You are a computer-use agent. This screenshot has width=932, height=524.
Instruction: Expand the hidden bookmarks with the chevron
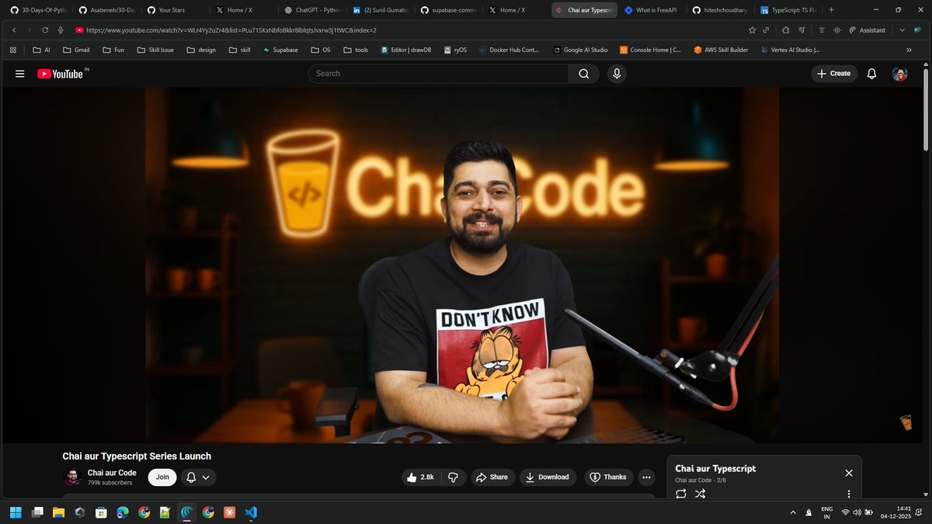[909, 49]
